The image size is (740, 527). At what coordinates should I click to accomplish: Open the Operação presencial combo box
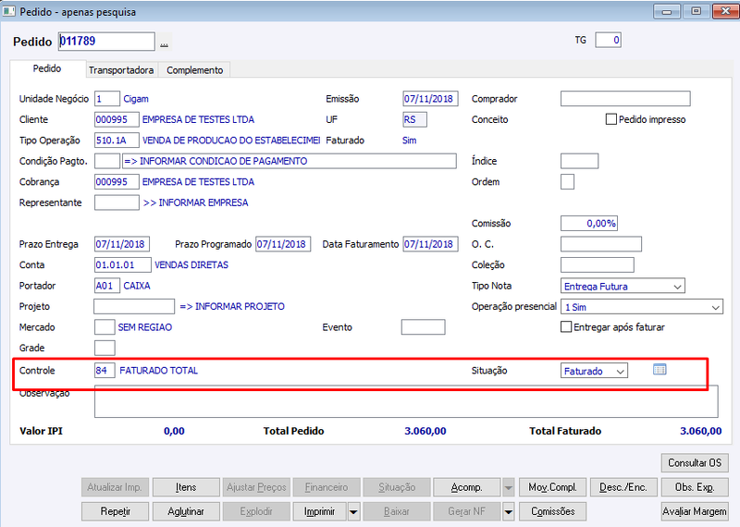(x=642, y=307)
